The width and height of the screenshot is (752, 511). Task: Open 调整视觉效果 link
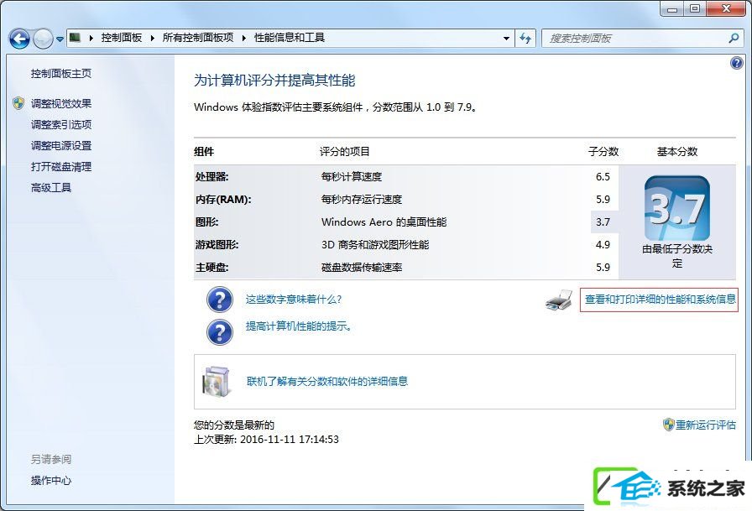pyautogui.click(x=61, y=103)
